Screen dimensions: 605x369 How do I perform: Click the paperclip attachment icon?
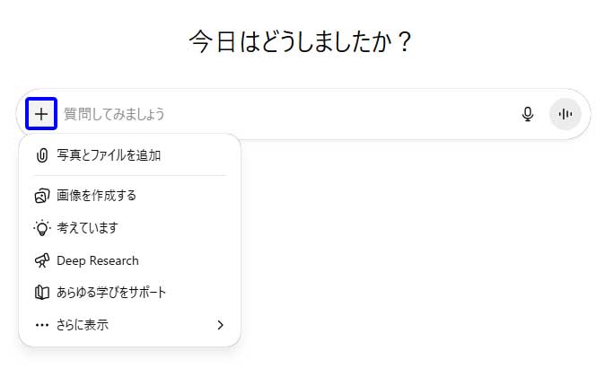pos(41,155)
